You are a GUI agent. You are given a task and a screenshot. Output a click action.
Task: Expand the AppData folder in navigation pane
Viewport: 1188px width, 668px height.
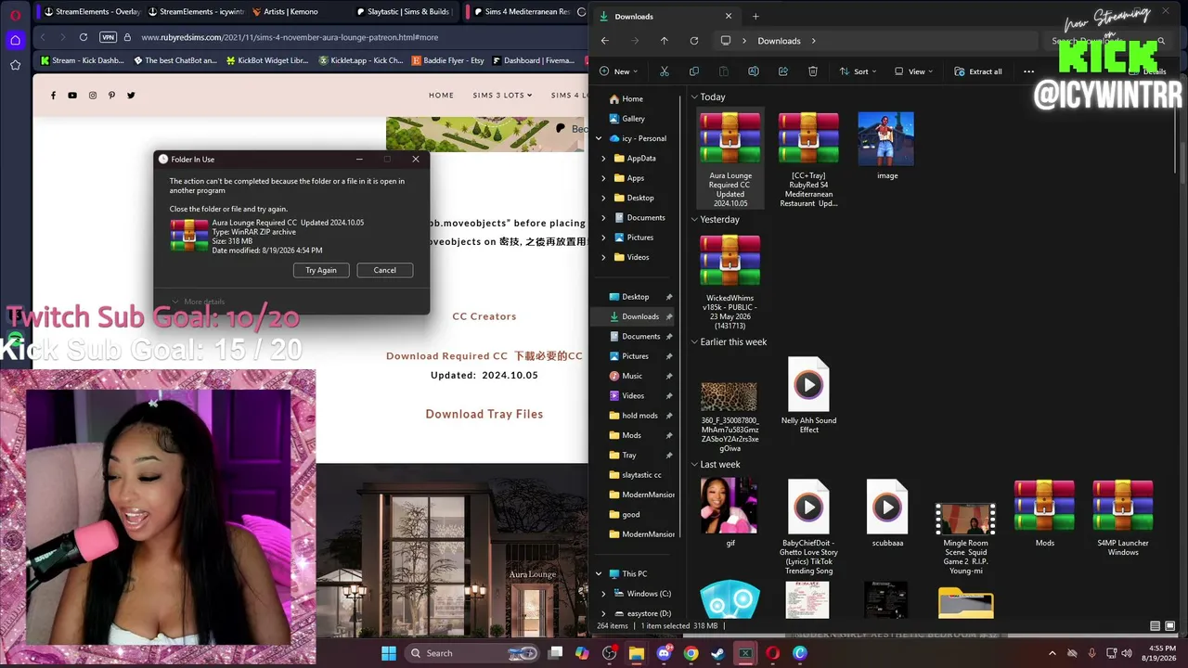click(603, 159)
